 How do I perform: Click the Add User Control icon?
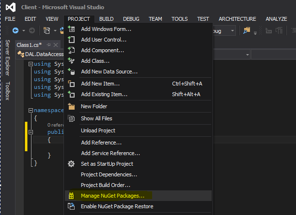pyautogui.click(x=71, y=40)
